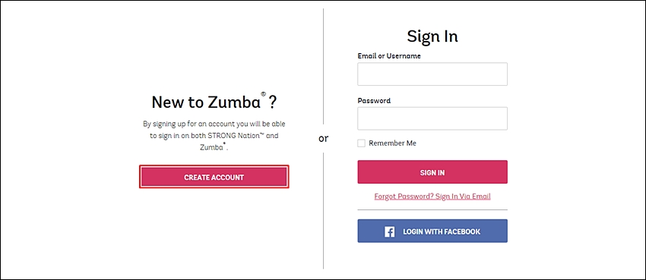This screenshot has height=280, width=646.
Task: Click the vertical divider line above 'or'
Action: click(324, 66)
